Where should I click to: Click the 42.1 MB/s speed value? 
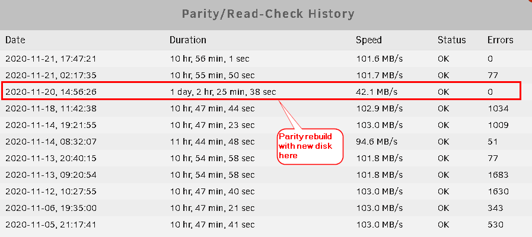coord(377,92)
